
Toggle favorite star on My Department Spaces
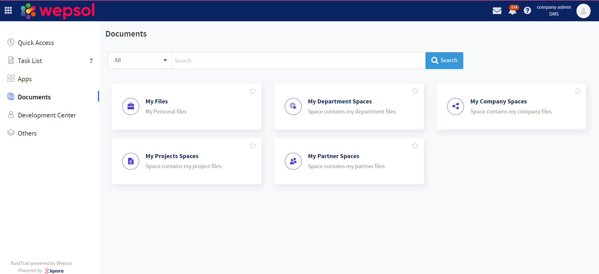click(x=415, y=91)
